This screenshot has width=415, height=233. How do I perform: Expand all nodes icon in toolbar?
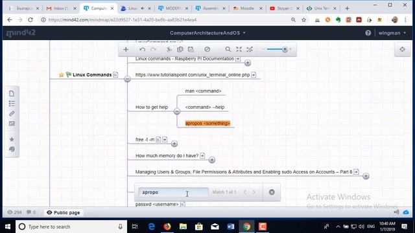pos(250,49)
